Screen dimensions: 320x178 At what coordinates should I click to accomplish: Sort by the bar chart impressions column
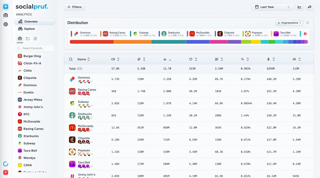pyautogui.click(x=167, y=59)
